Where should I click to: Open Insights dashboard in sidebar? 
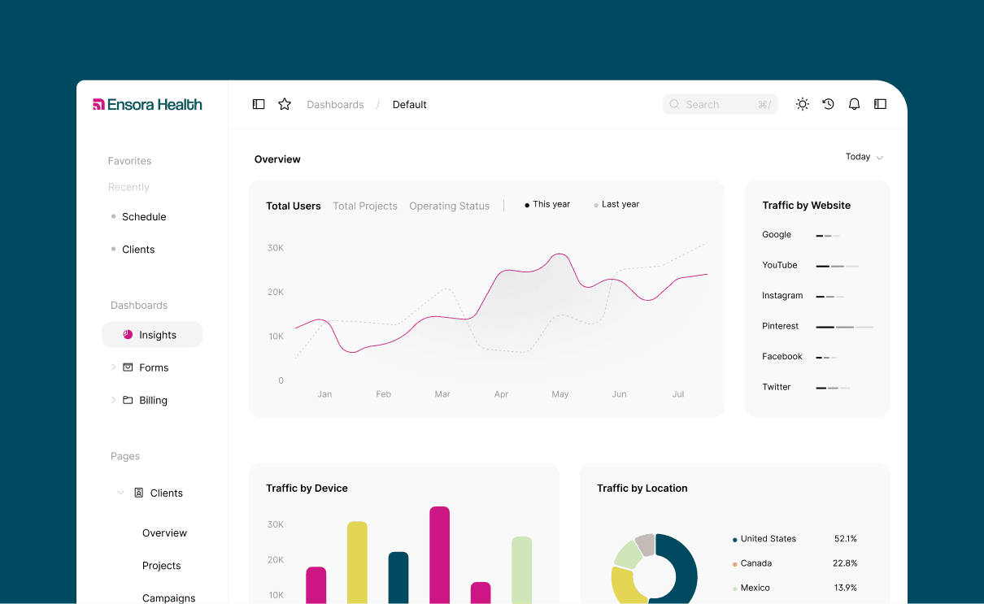click(x=152, y=335)
